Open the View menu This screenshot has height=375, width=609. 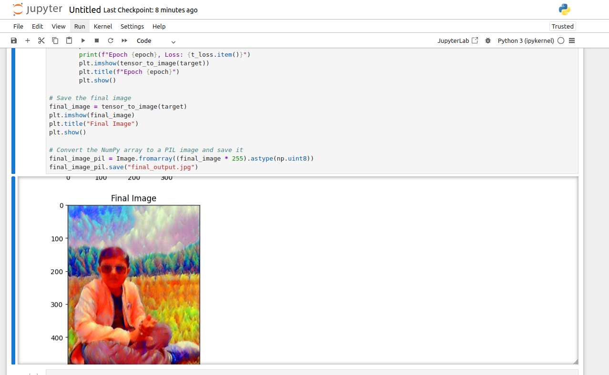[x=59, y=26]
